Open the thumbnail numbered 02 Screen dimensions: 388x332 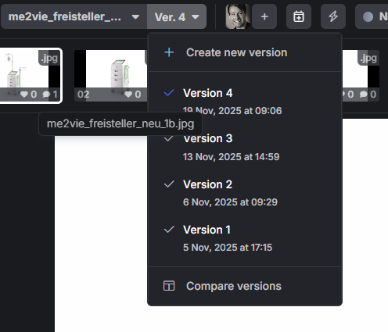pyautogui.click(x=111, y=76)
